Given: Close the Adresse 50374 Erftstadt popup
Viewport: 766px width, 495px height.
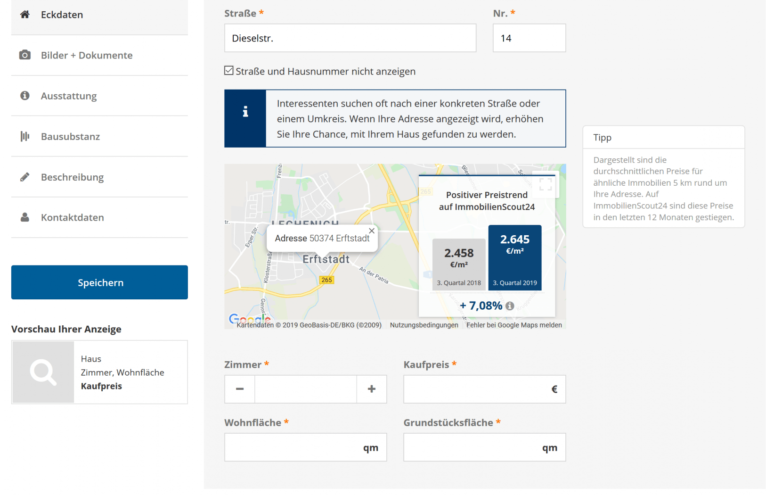Looking at the screenshot, I should pyautogui.click(x=372, y=231).
